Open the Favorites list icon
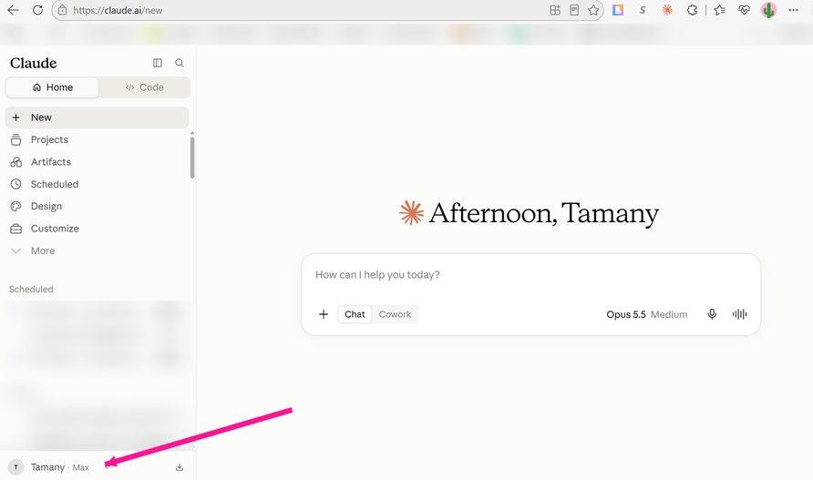 click(719, 10)
